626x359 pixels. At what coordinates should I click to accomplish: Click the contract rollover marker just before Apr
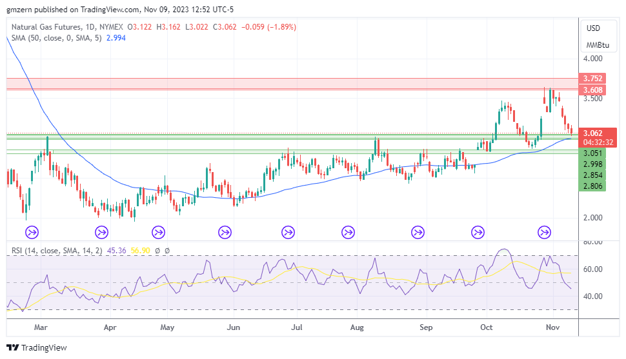click(101, 232)
